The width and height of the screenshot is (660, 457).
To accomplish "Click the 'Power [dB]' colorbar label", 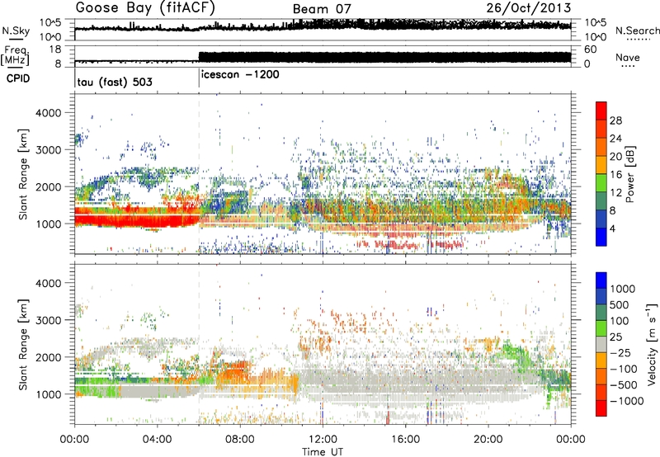I will click(629, 174).
